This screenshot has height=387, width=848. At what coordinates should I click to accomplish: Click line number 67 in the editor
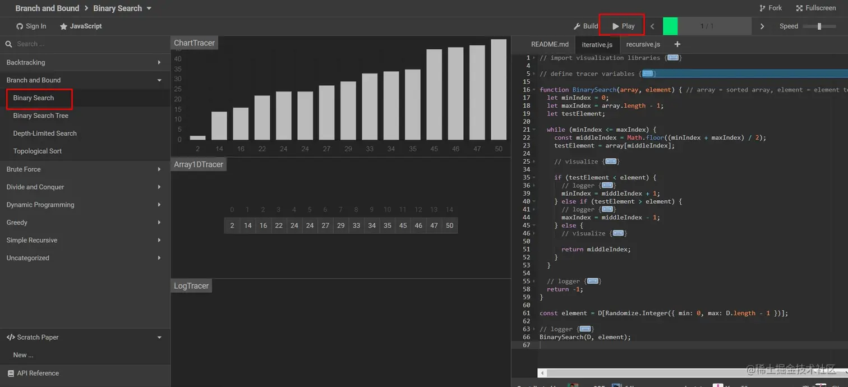pyautogui.click(x=526, y=345)
